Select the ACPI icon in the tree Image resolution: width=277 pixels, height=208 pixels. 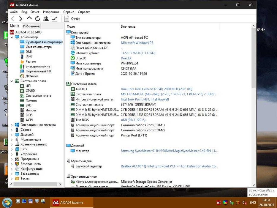(x=22, y=120)
